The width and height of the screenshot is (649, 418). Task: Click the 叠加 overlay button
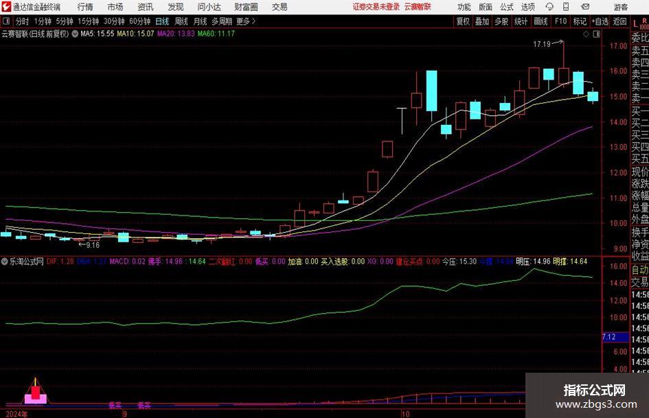pos(482,21)
